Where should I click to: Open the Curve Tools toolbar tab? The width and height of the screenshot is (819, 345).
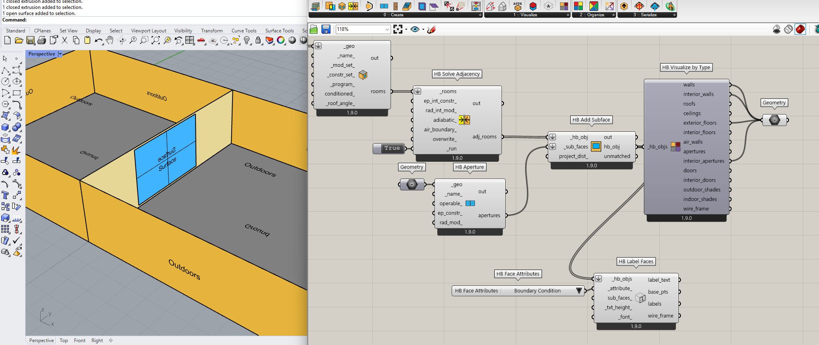244,31
